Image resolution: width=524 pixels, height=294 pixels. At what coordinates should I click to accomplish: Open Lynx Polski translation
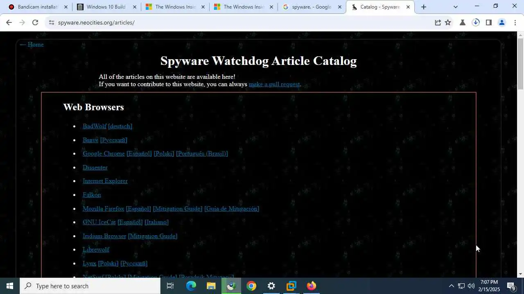108,263
